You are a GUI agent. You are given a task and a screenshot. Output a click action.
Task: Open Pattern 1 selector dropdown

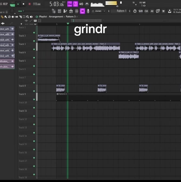click(x=119, y=11)
